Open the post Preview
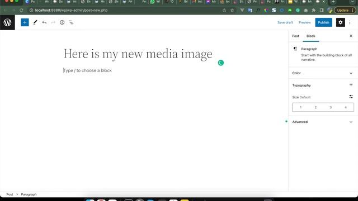The height and width of the screenshot is (201, 358). [304, 22]
